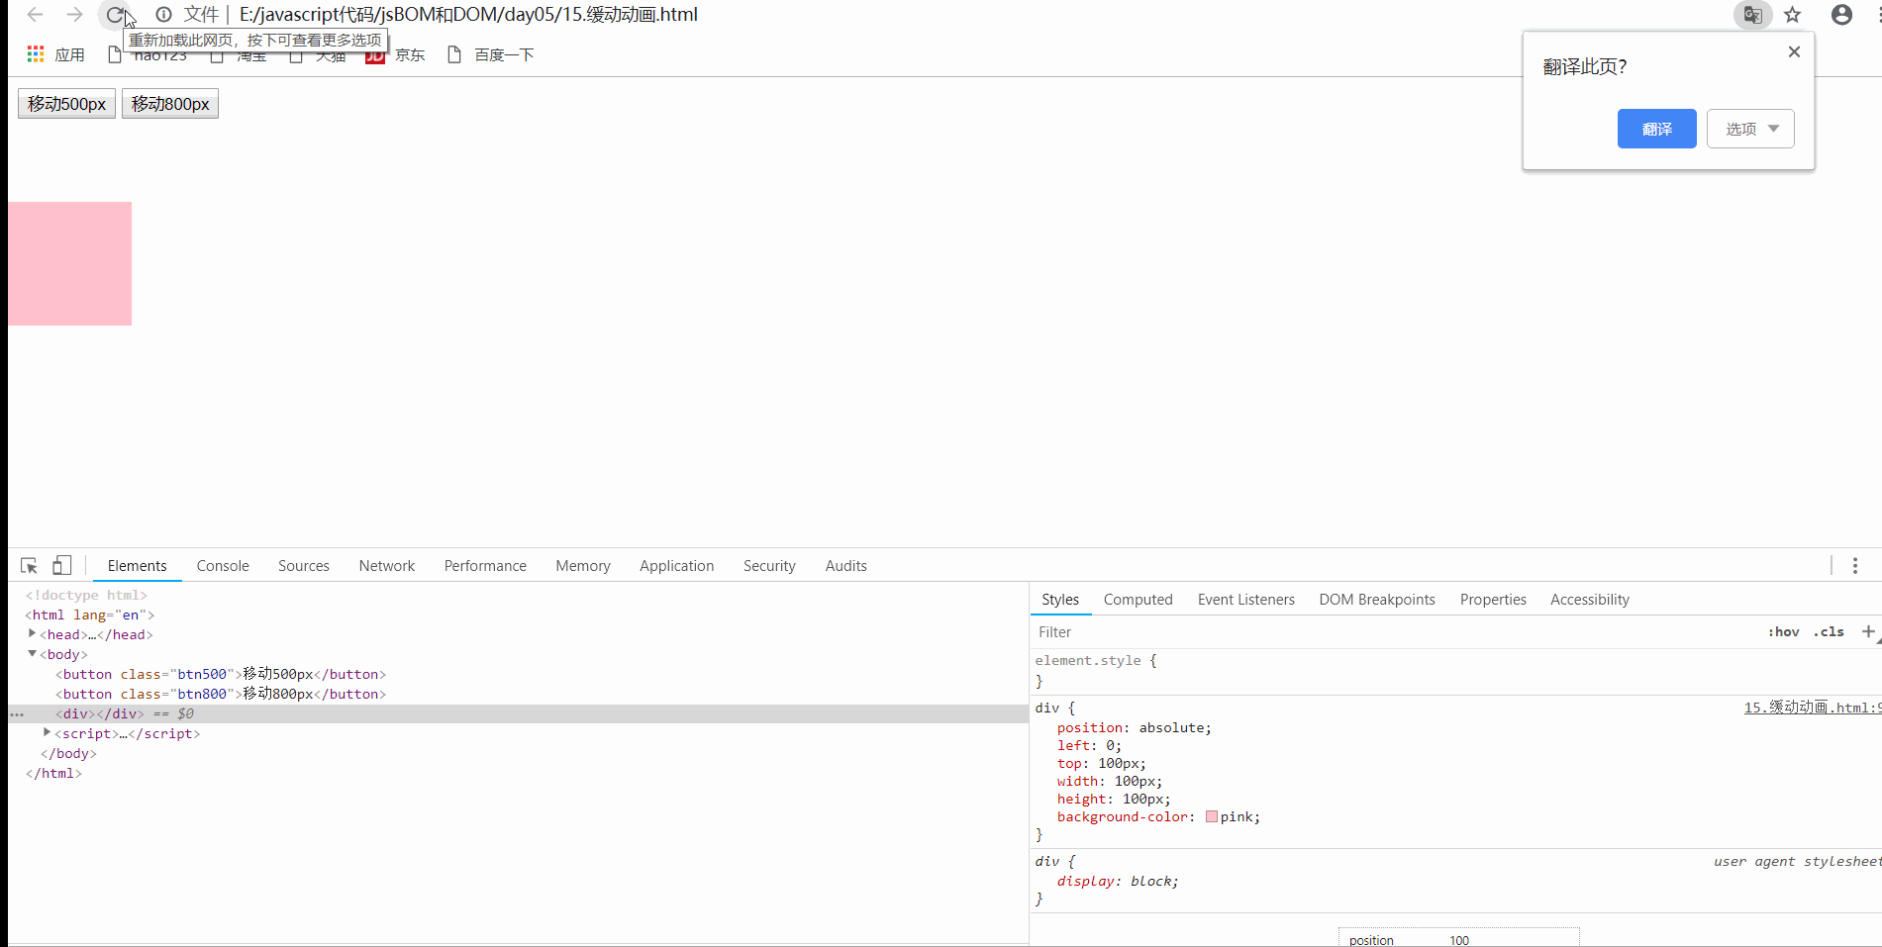Switch to the Console tab
This screenshot has height=947, width=1882.
pyautogui.click(x=223, y=566)
